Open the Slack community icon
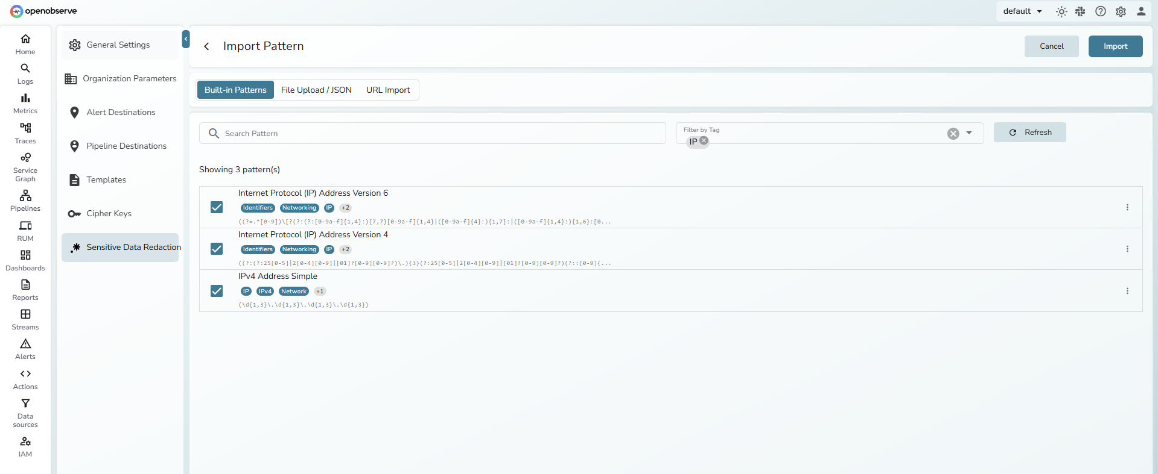 pyautogui.click(x=1080, y=11)
